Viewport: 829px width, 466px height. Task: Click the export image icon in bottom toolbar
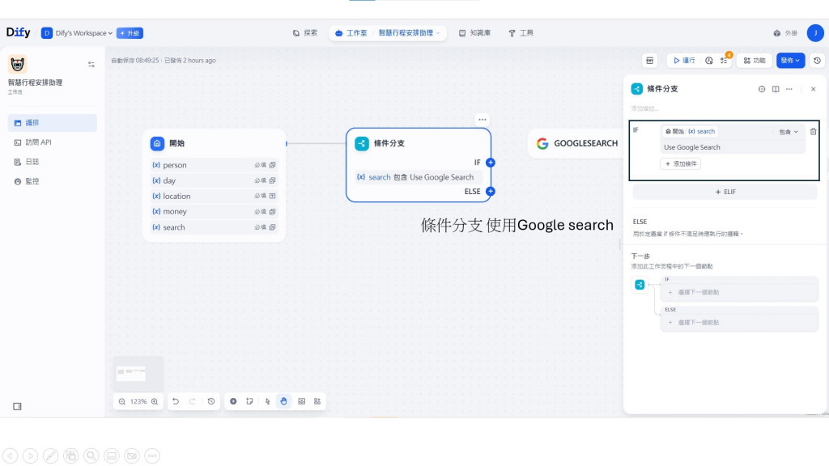(x=302, y=401)
